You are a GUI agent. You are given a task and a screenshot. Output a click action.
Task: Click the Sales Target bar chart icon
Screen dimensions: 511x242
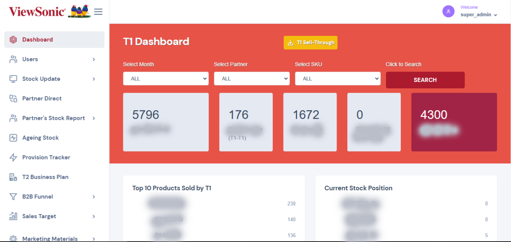13,216
